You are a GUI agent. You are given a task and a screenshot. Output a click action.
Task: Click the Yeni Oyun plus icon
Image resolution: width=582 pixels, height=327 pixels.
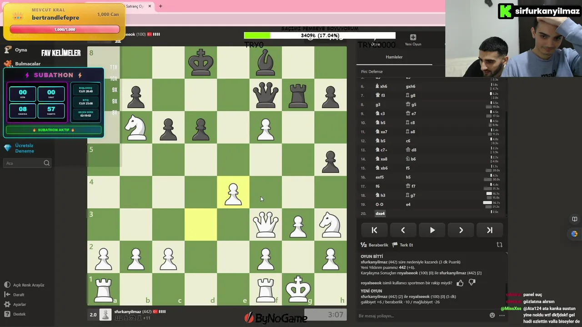(x=413, y=37)
